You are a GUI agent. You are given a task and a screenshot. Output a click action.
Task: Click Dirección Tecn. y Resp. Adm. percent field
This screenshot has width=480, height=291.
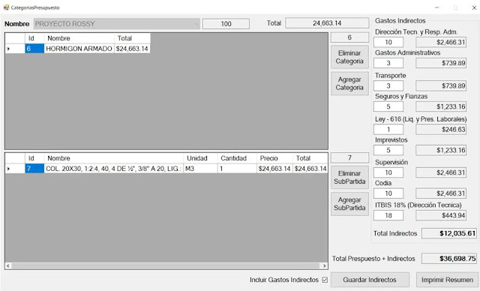[x=388, y=42]
